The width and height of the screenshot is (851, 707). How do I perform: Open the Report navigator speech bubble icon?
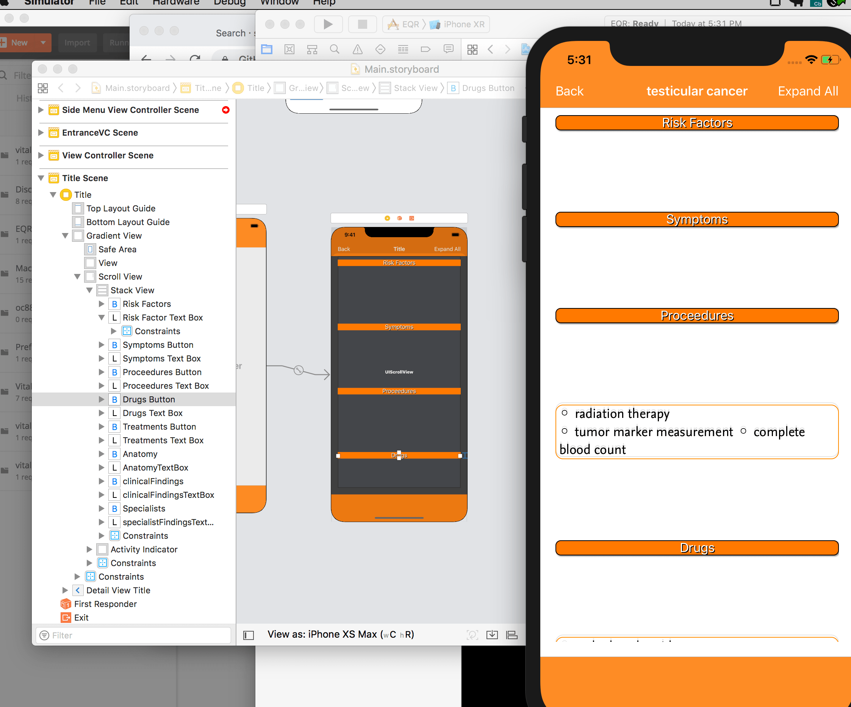[448, 49]
